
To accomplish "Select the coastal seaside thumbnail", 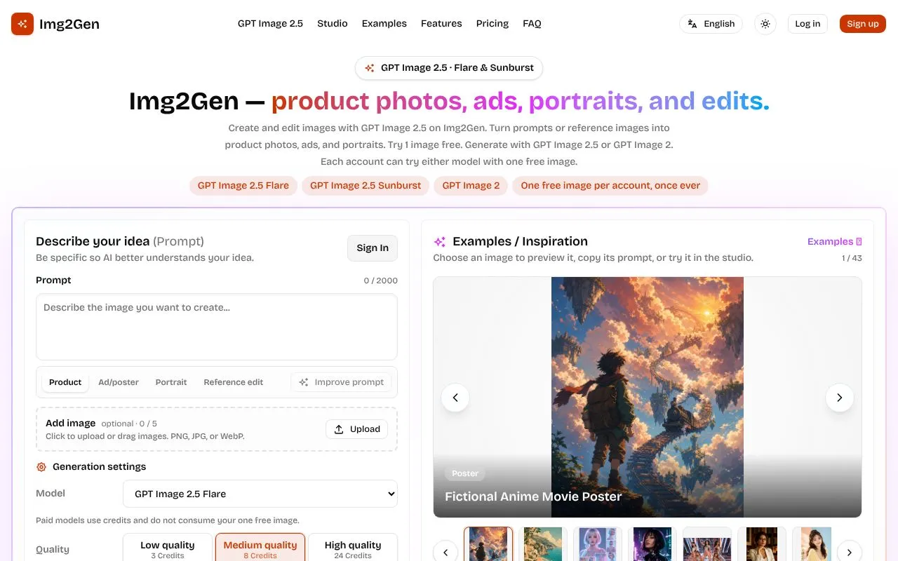I will (543, 544).
